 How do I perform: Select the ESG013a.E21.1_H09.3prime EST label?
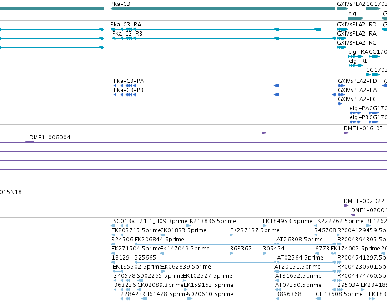[149, 221]
